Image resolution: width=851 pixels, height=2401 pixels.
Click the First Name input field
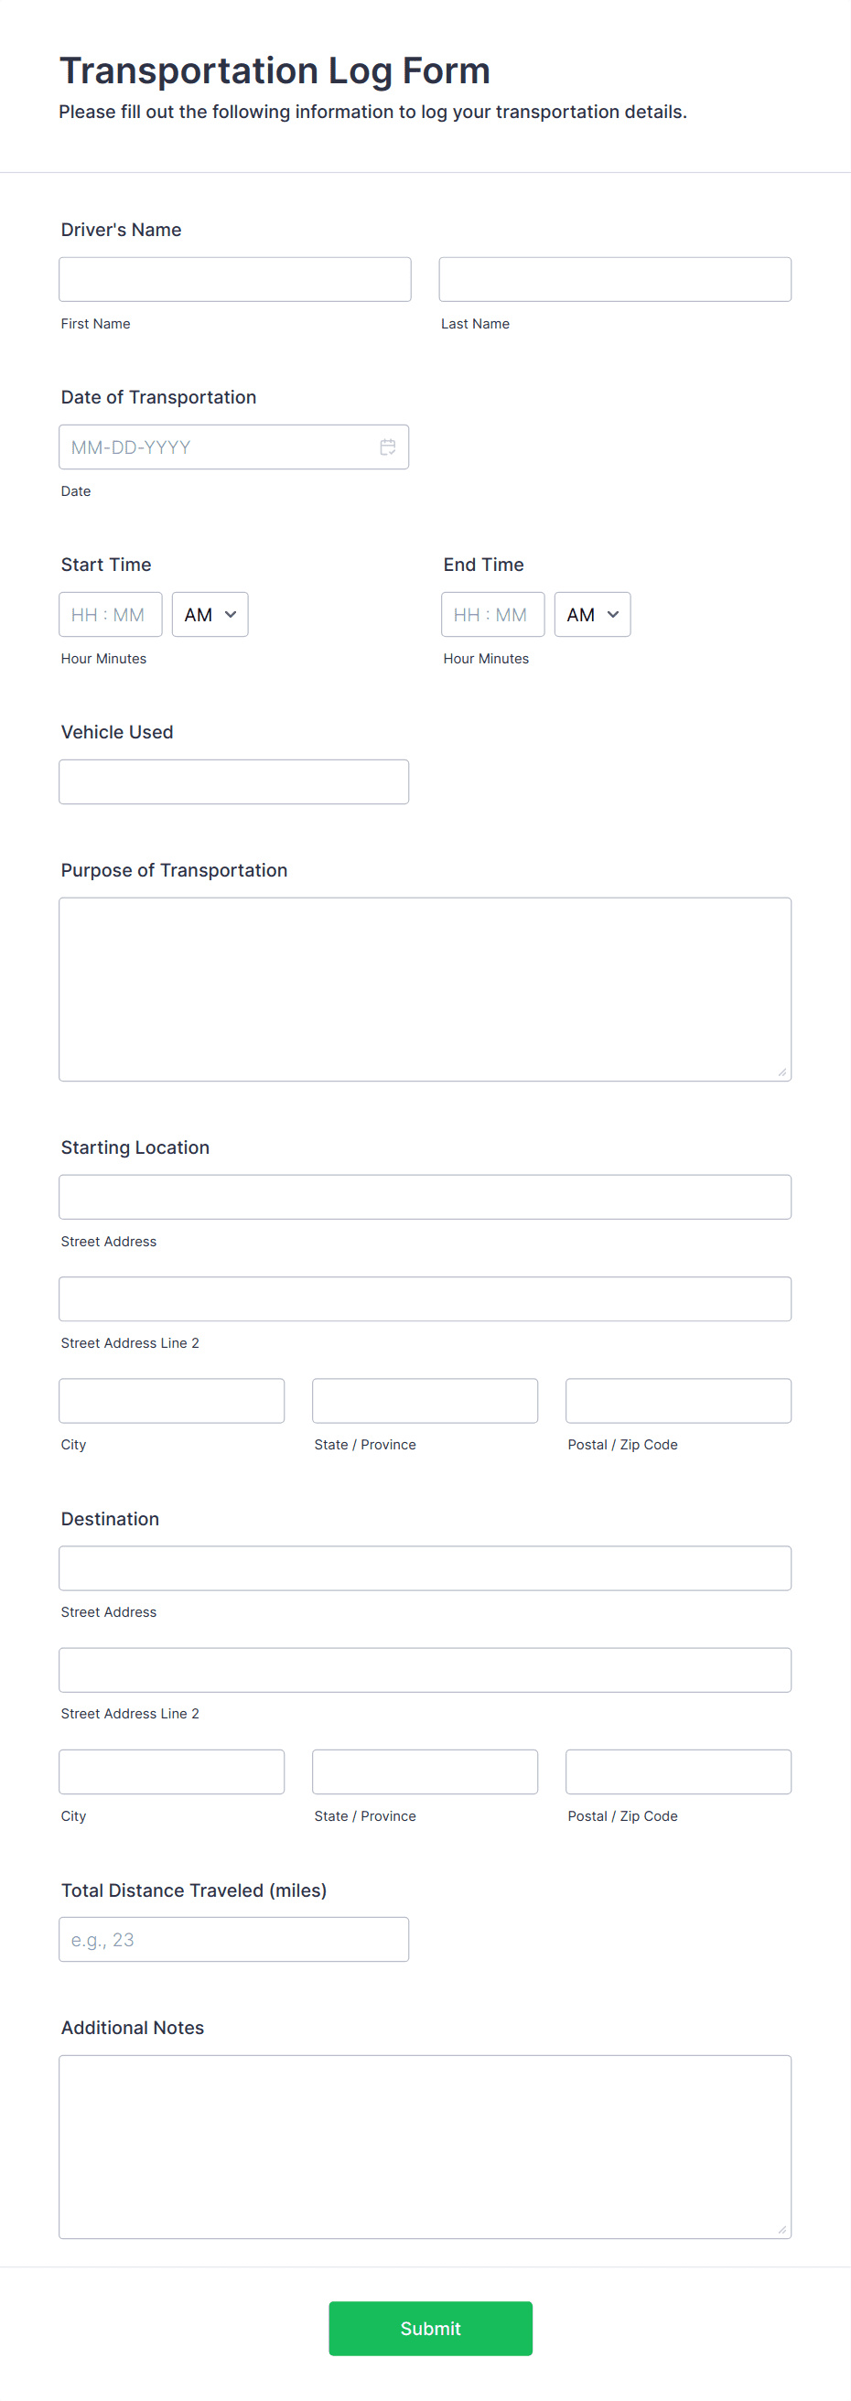pos(234,279)
